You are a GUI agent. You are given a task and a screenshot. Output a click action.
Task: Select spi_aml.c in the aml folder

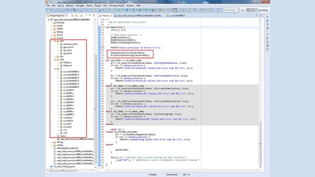pos(67,50)
